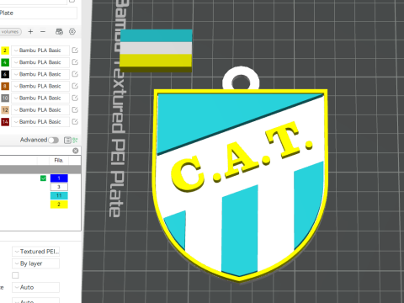Edit preset of filament 8 row
The height and width of the screenshot is (303, 404).
pos(75,86)
